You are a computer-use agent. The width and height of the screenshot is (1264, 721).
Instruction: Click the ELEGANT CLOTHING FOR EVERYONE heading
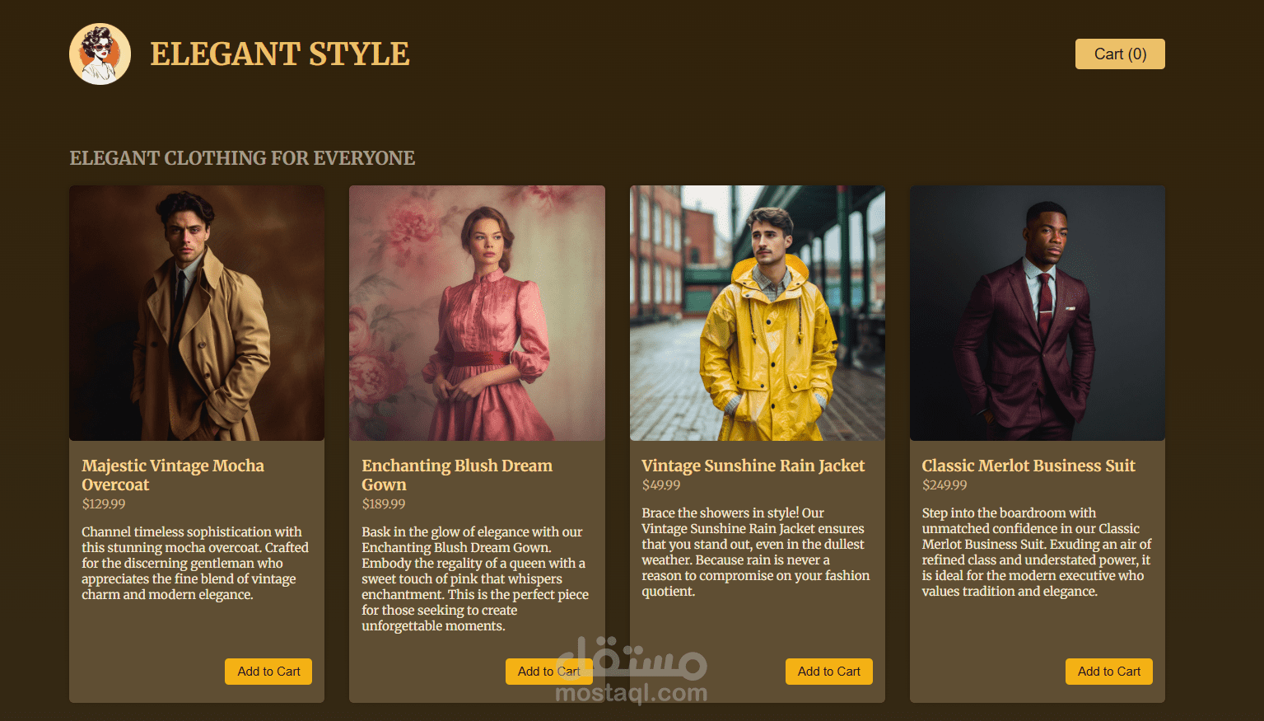click(242, 157)
